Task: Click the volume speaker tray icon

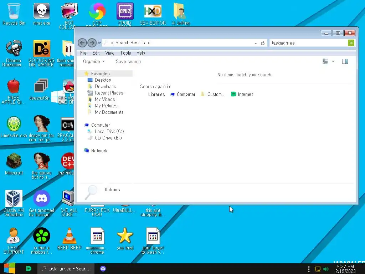Action: 326,269
